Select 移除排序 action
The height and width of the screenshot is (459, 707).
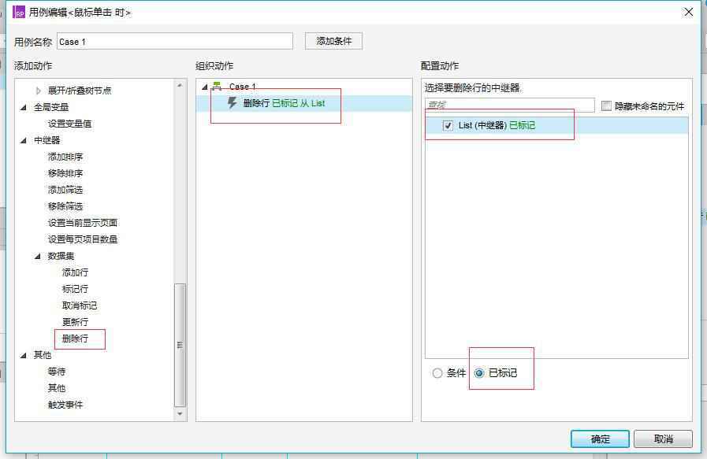click(65, 173)
